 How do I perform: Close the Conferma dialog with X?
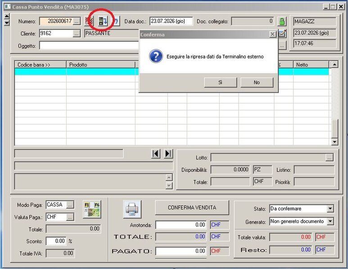[x=272, y=34]
